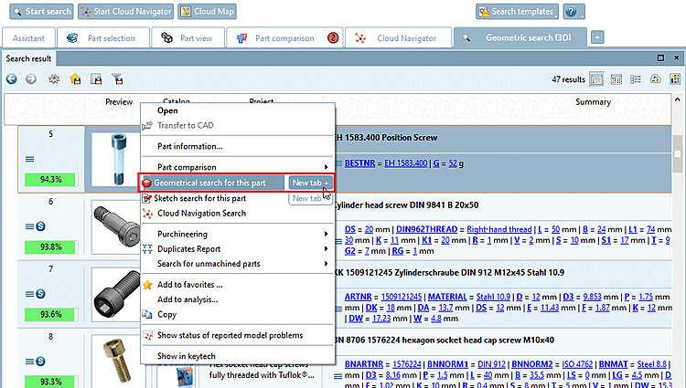Add a new tab with plus button
Viewport: 686px width, 388px height.
coord(597,37)
